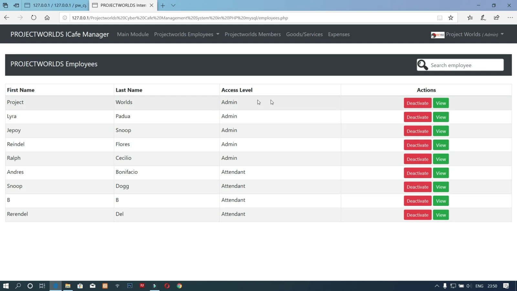Expand hidden icons in the system tray
Image resolution: width=517 pixels, height=291 pixels.
click(437, 286)
